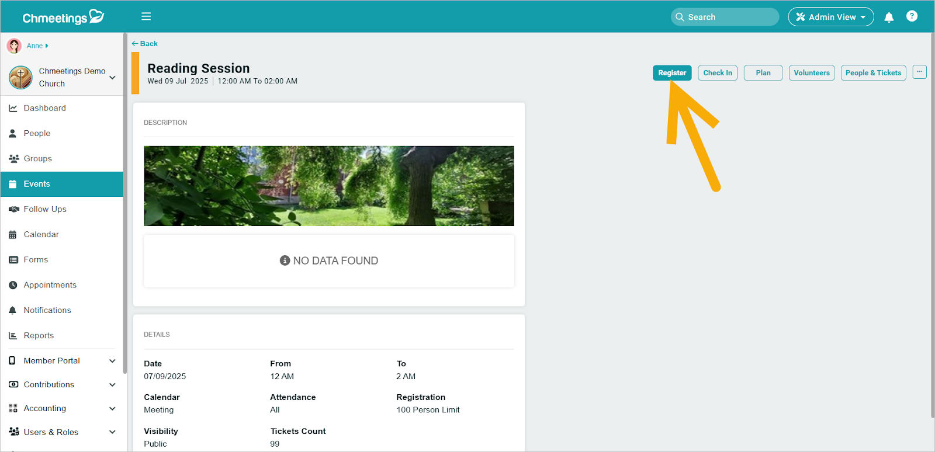Click the Check In button

(x=718, y=73)
